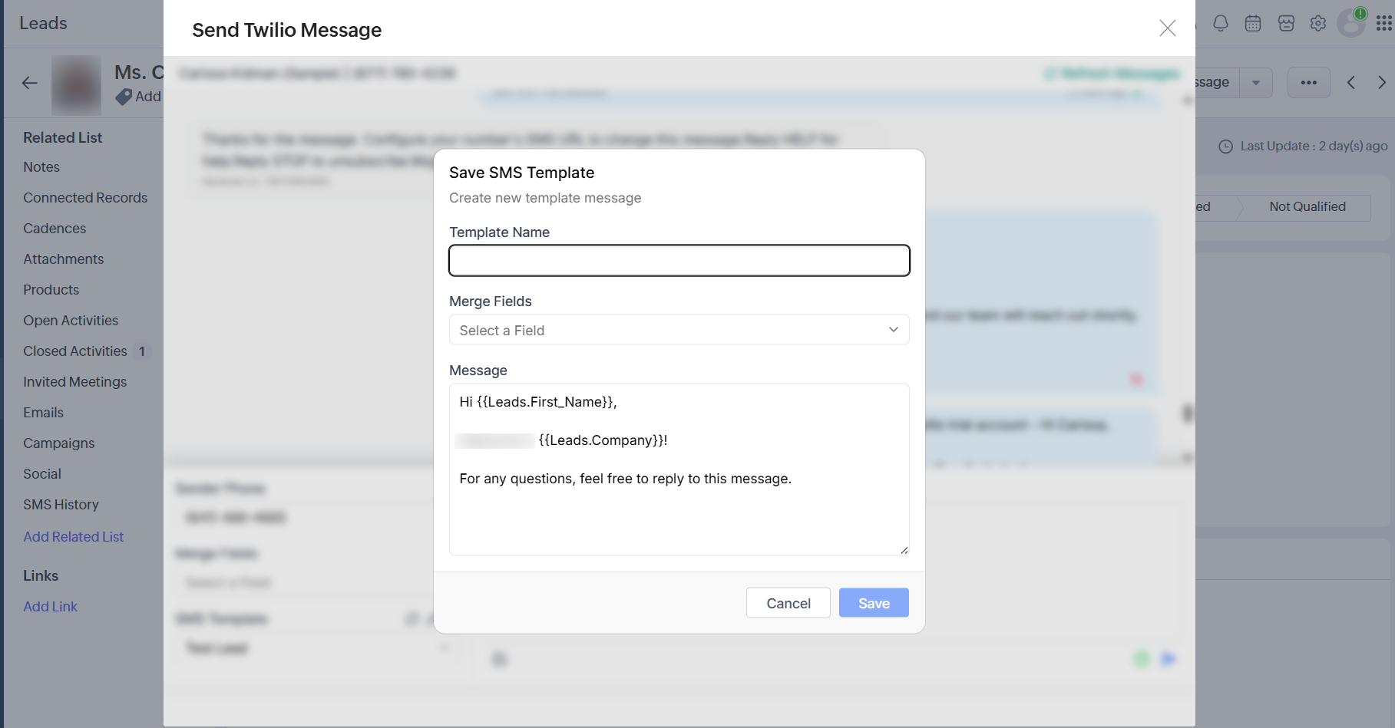Click the conversation scrollbar thumb

pos(1188,414)
